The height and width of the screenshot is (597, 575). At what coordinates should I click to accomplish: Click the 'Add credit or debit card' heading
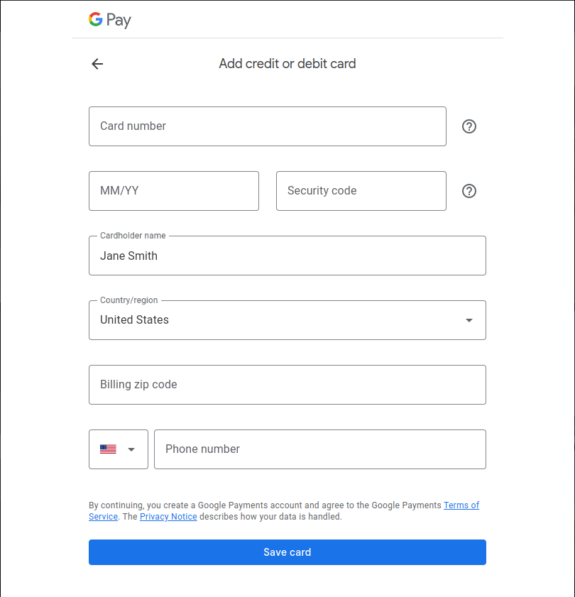(287, 64)
